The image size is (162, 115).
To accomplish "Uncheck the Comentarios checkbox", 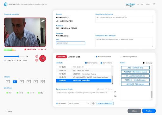I will coord(101,63).
